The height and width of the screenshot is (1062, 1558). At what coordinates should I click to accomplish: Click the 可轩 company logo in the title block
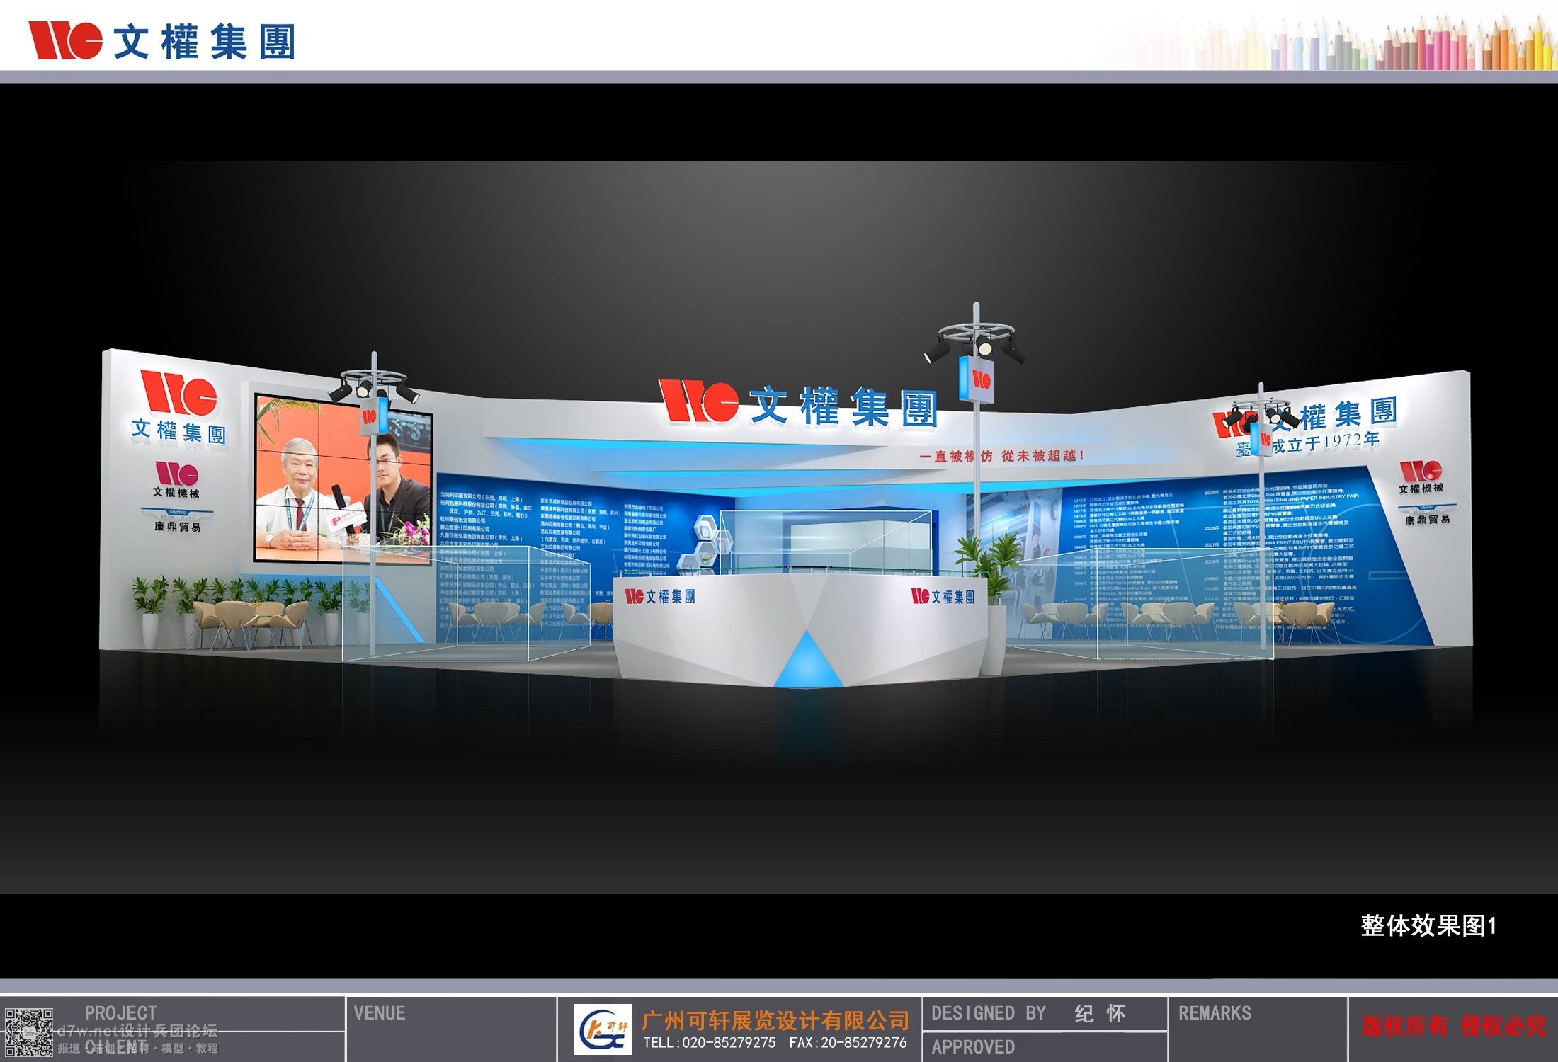pos(603,1029)
